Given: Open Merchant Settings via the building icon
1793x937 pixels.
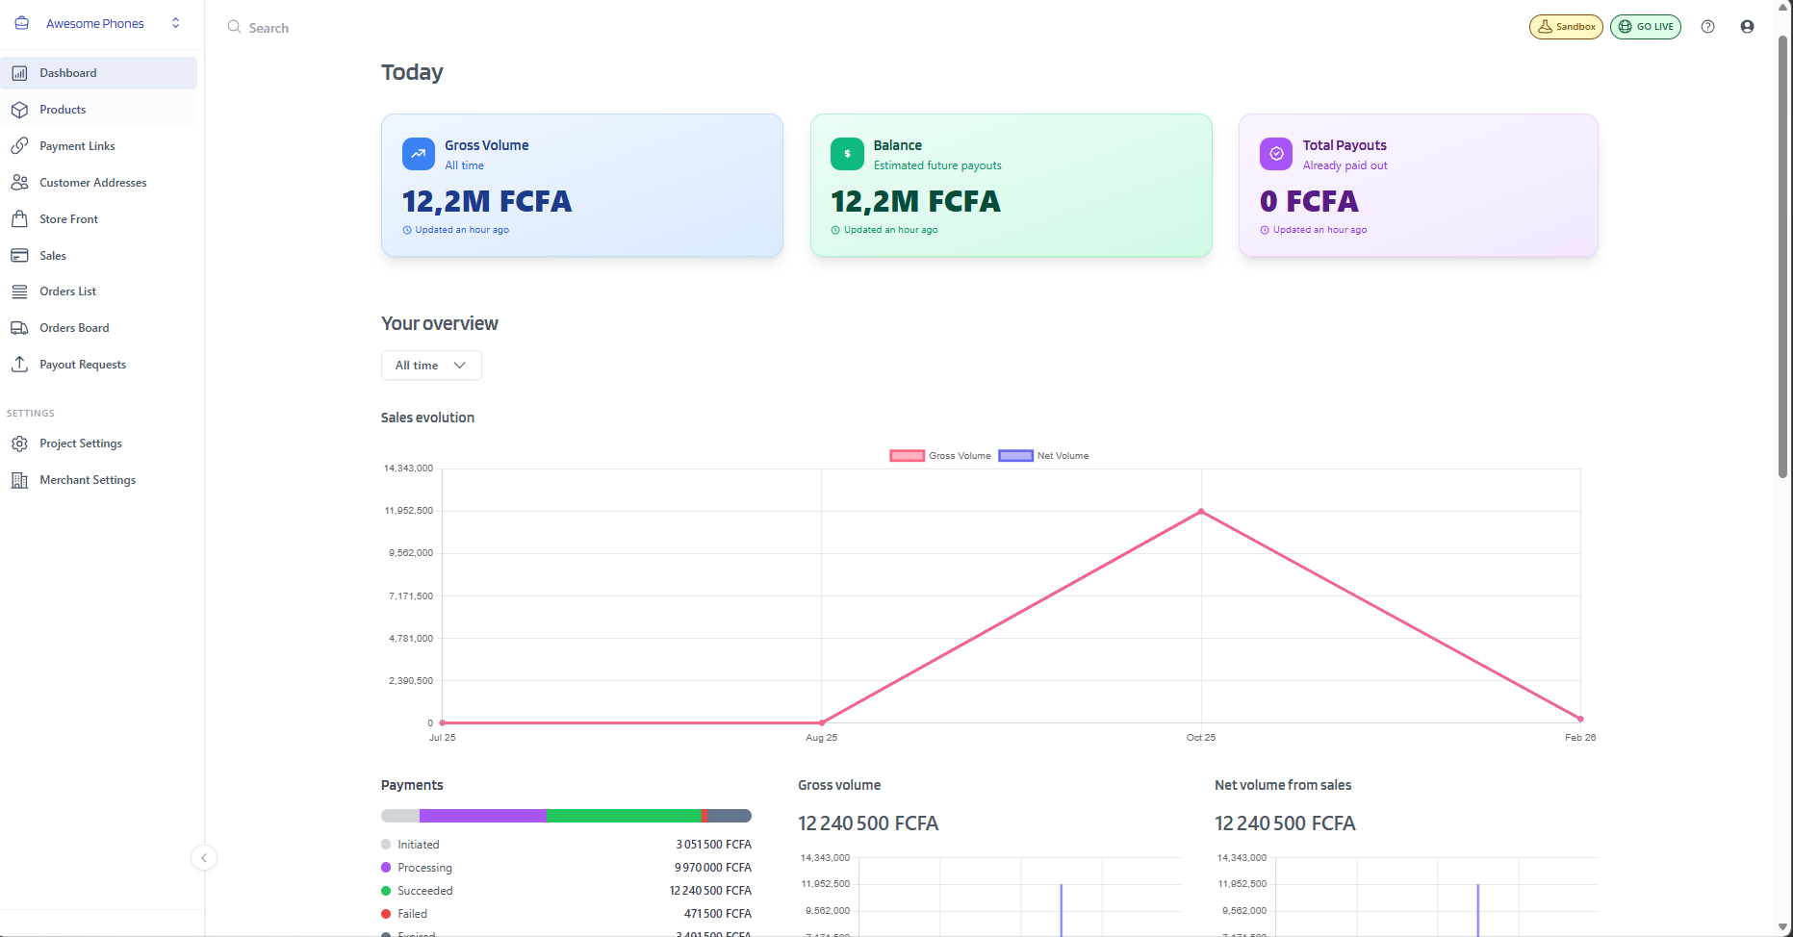Looking at the screenshot, I should tap(20, 479).
